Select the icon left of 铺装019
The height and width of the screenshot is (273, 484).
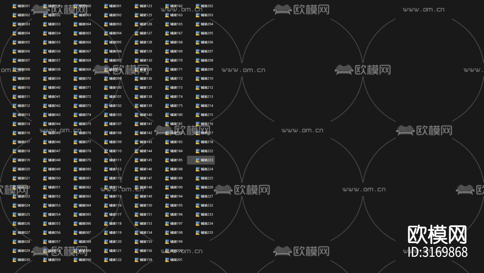click(x=14, y=160)
